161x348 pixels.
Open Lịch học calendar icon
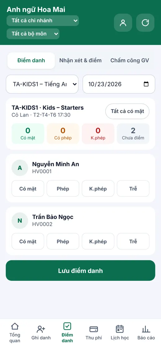[x=120, y=329]
